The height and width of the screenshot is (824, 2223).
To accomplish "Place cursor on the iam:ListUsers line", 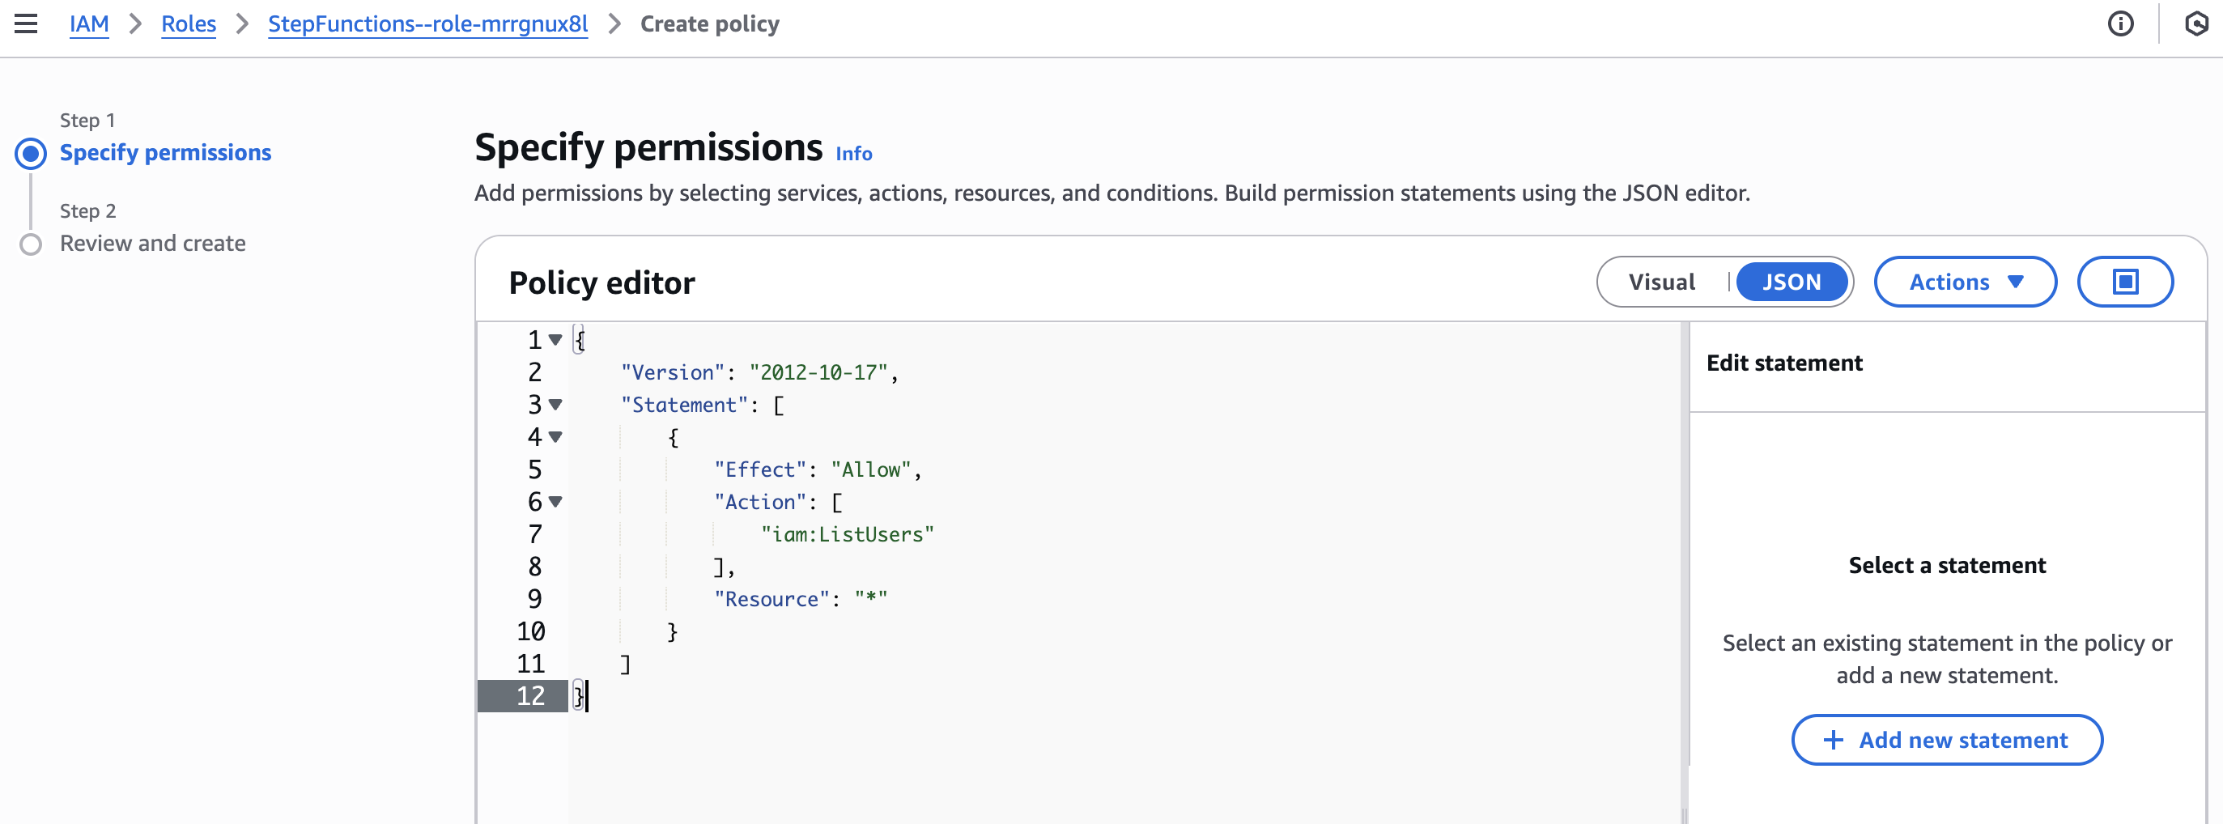I will [x=847, y=535].
